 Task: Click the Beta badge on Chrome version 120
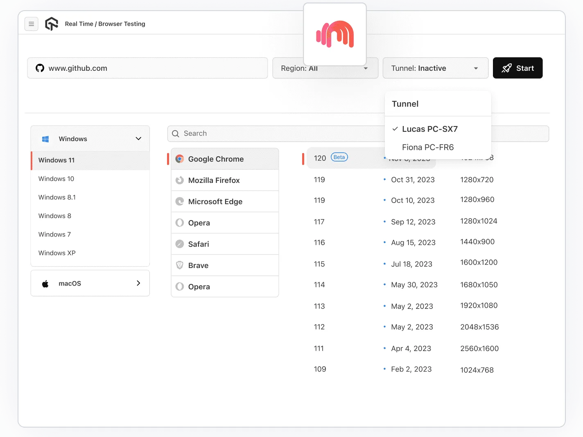click(x=339, y=157)
